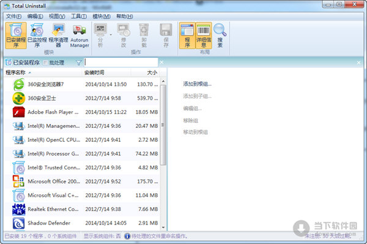Click 编辑组... link

tap(192, 108)
